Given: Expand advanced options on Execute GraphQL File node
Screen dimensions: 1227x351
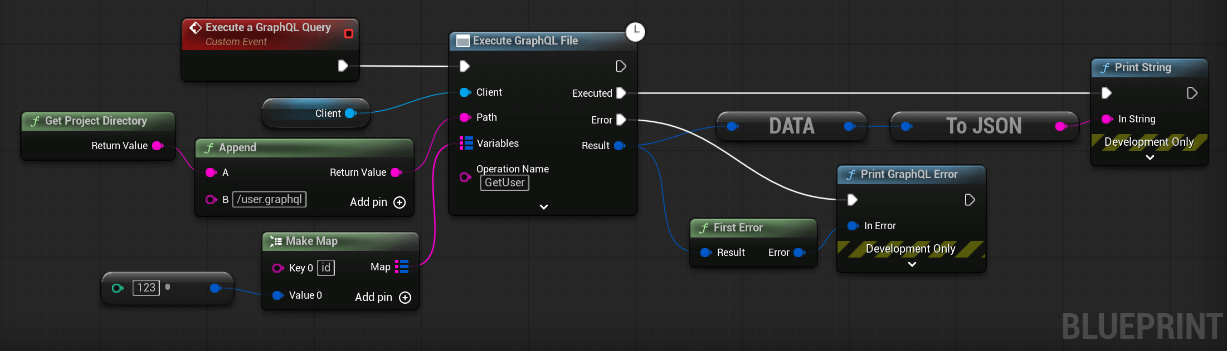Looking at the screenshot, I should point(544,207).
